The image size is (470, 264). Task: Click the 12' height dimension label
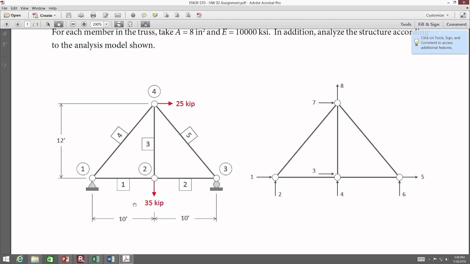click(61, 140)
